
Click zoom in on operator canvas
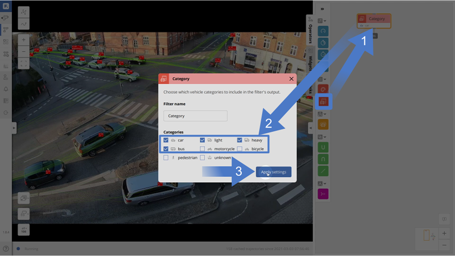(x=444, y=233)
